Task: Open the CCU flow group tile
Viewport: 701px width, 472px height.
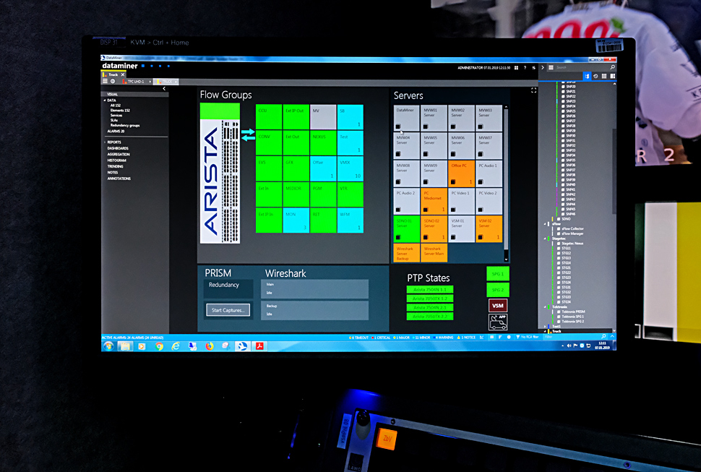Action: click(x=269, y=117)
